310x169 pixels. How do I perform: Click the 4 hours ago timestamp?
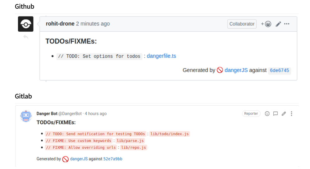coord(96,114)
